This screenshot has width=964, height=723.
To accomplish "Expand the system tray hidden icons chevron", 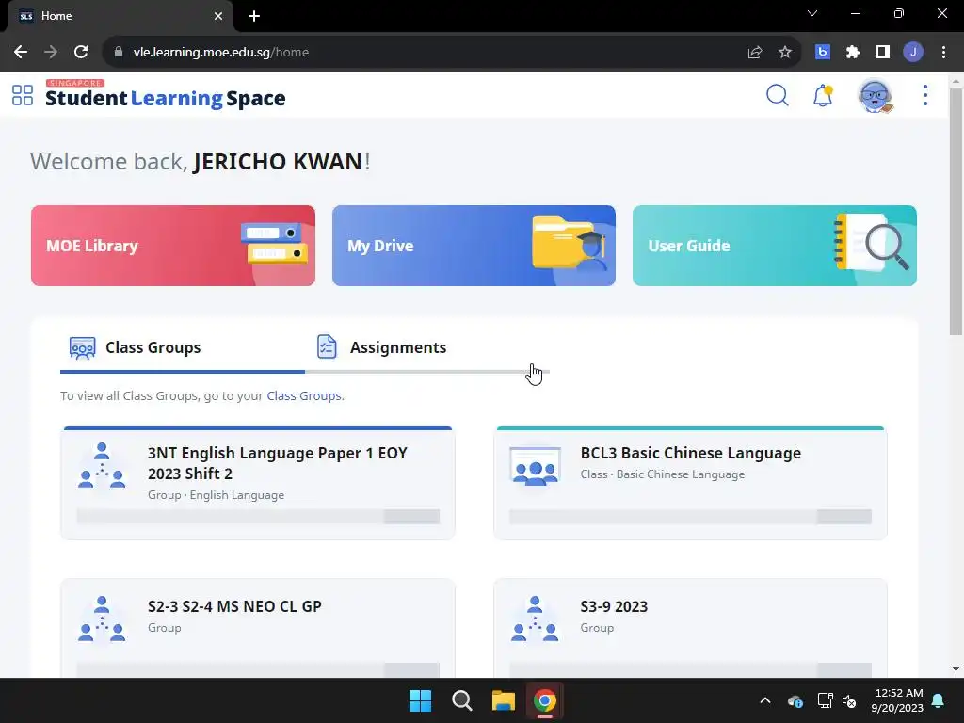I will pyautogui.click(x=765, y=700).
